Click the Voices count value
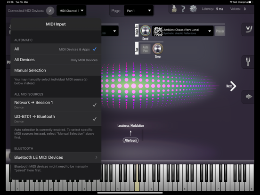260x195 pixels. [x=244, y=9]
